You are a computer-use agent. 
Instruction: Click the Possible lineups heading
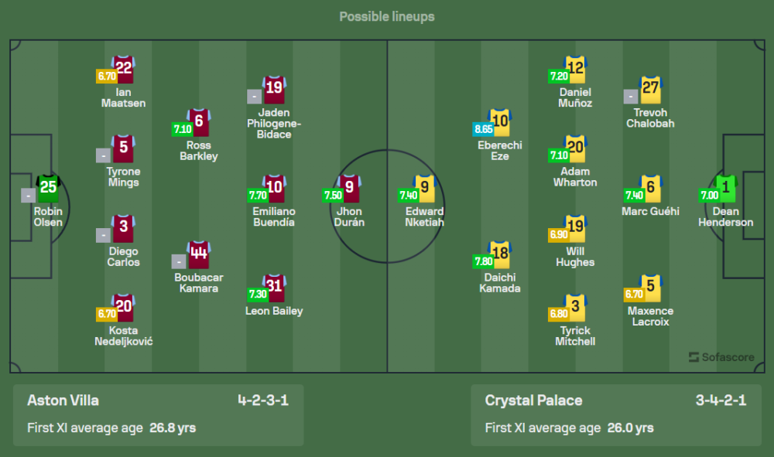click(387, 16)
